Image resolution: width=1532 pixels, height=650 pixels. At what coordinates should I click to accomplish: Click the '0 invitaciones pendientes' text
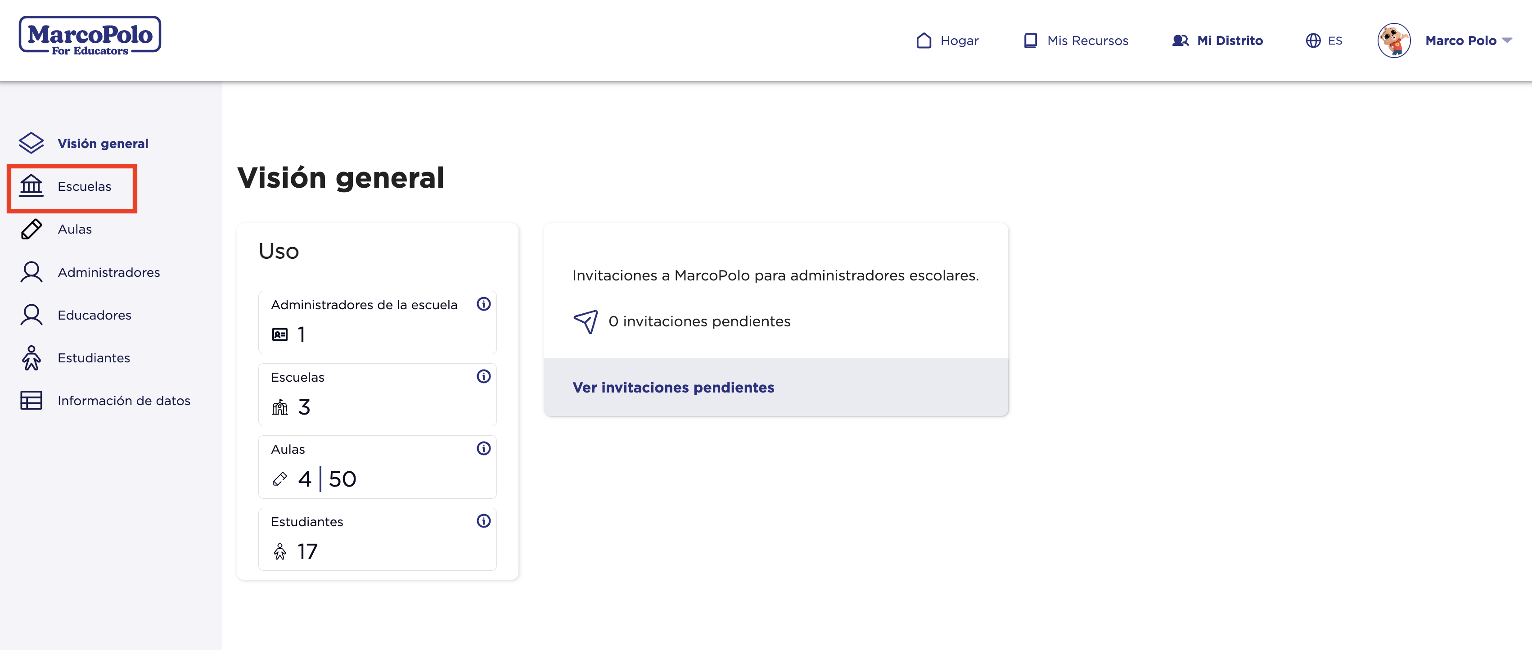[x=699, y=321]
